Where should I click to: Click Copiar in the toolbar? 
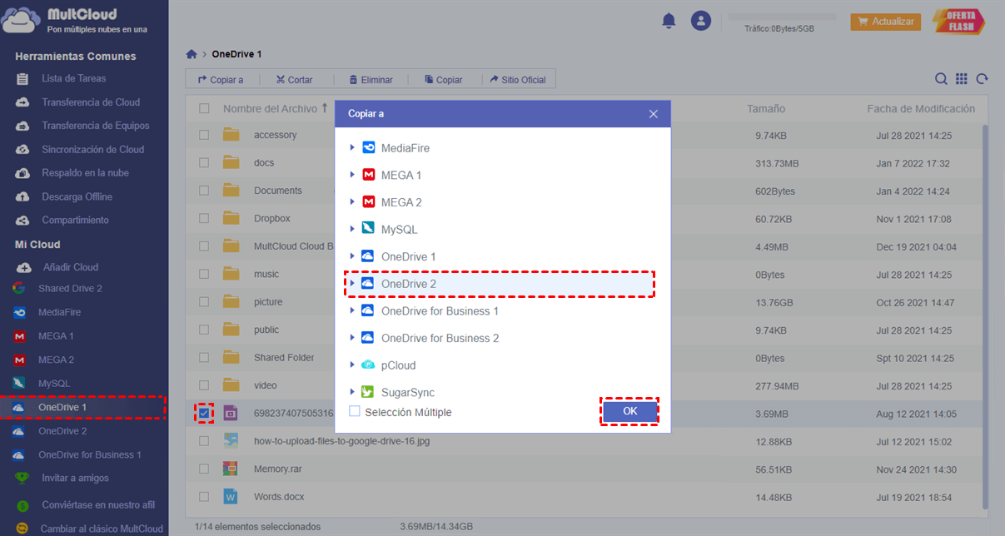click(443, 80)
